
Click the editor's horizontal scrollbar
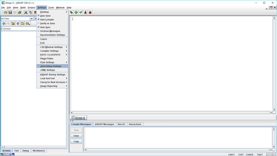pos(171,112)
